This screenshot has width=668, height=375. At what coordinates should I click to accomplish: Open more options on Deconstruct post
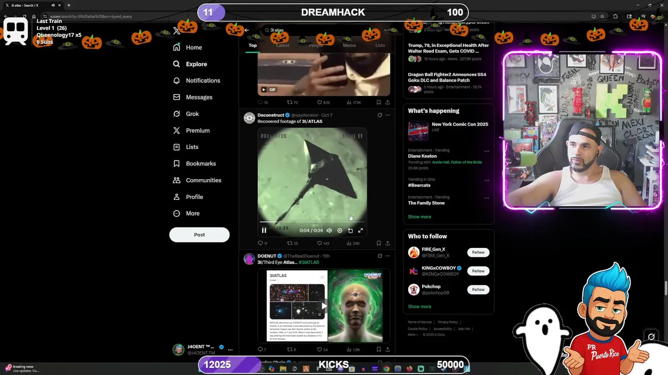[387, 115]
